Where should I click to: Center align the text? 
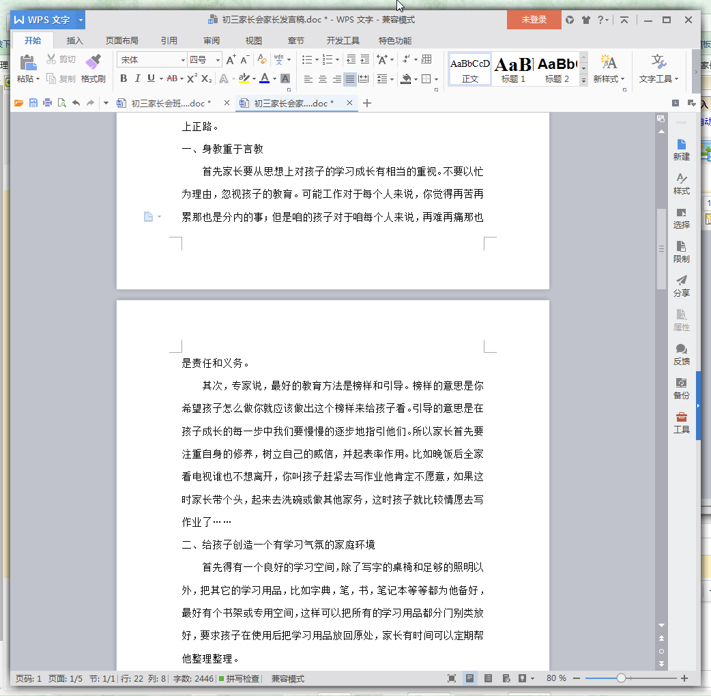tap(322, 79)
